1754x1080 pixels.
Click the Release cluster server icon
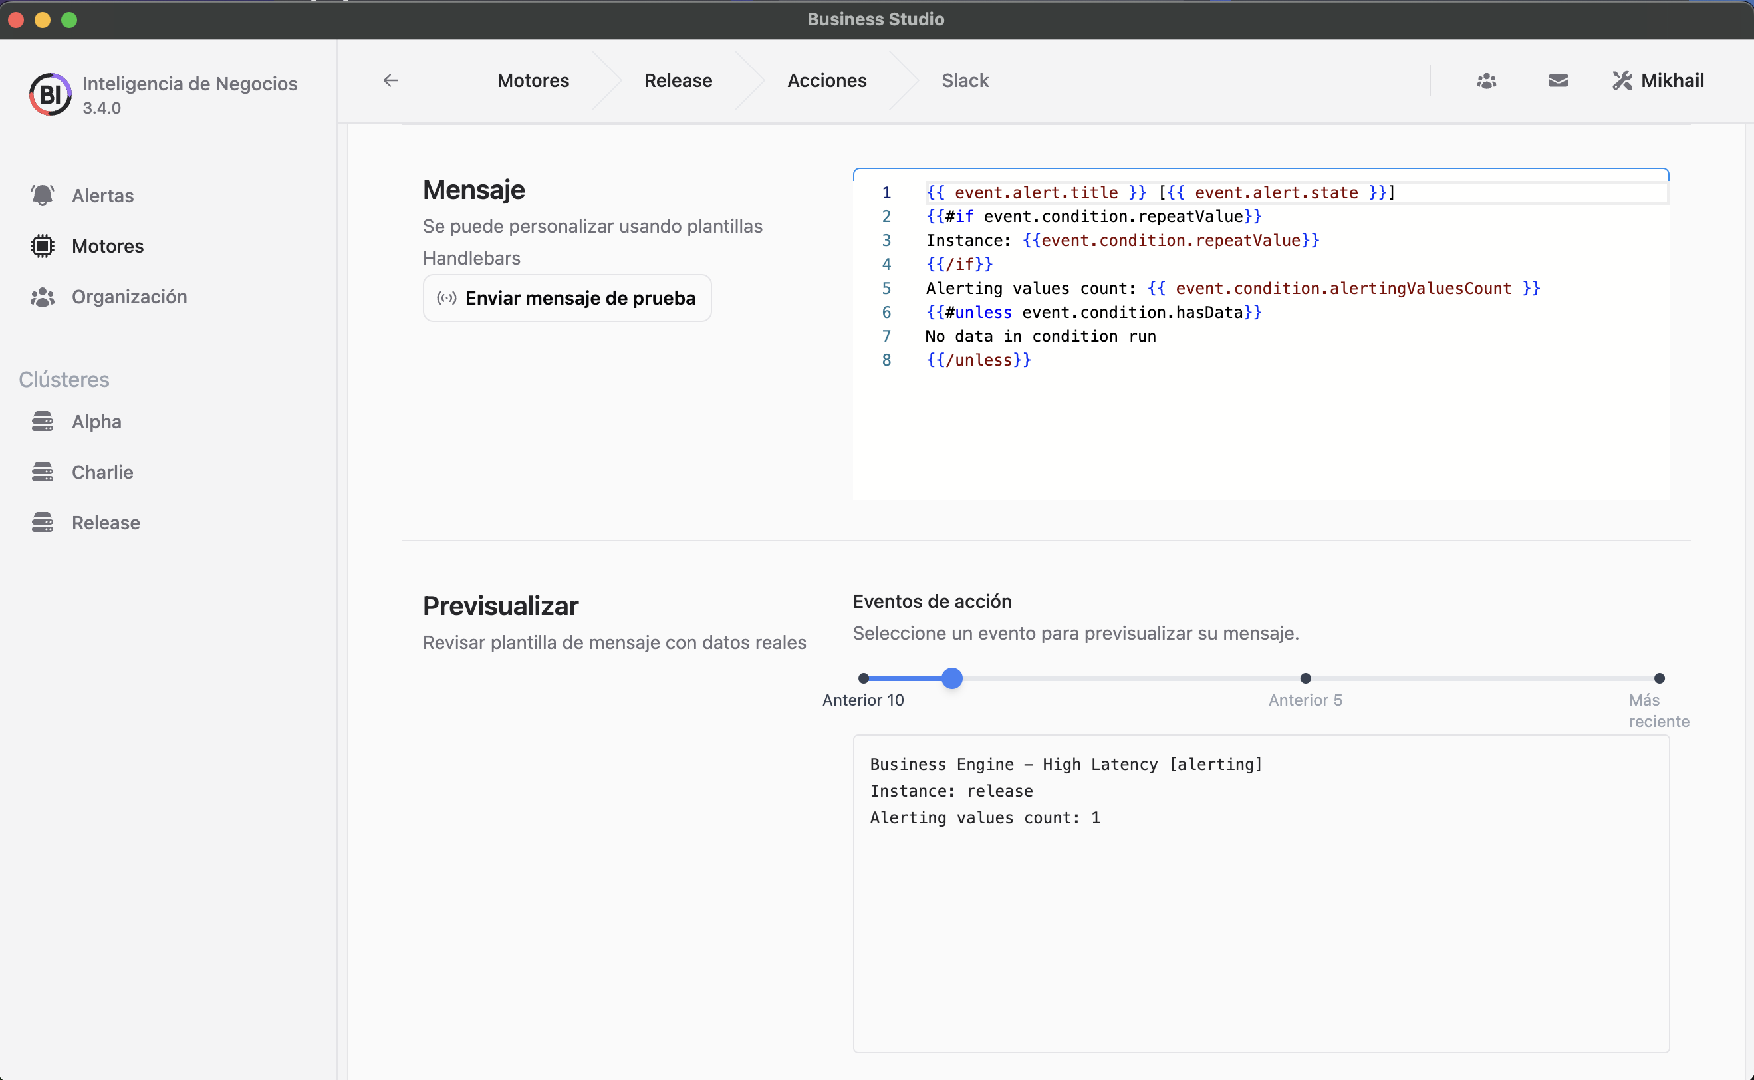(43, 523)
